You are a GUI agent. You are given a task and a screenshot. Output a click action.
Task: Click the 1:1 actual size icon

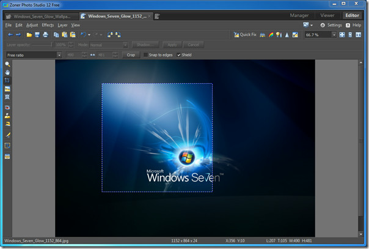click(x=359, y=35)
